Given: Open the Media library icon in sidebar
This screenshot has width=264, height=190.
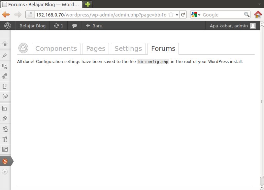Looking at the screenshot, I should click(5, 66).
